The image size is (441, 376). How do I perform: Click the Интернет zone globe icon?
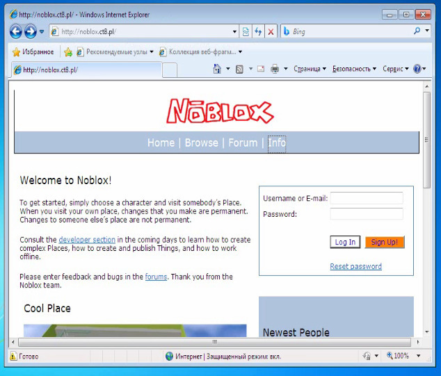tap(169, 356)
